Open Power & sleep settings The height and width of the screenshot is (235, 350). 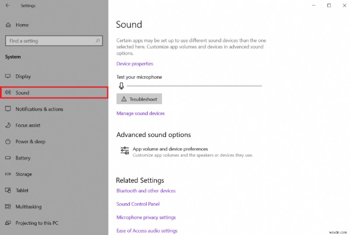point(54,141)
